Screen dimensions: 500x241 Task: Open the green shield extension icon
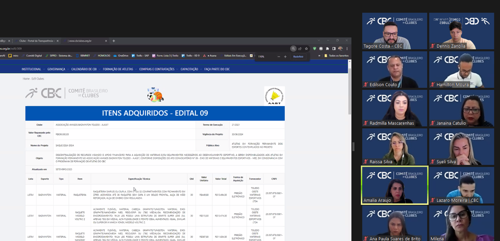tap(315, 49)
